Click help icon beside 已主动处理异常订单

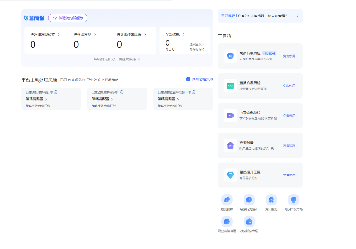tap(56, 92)
